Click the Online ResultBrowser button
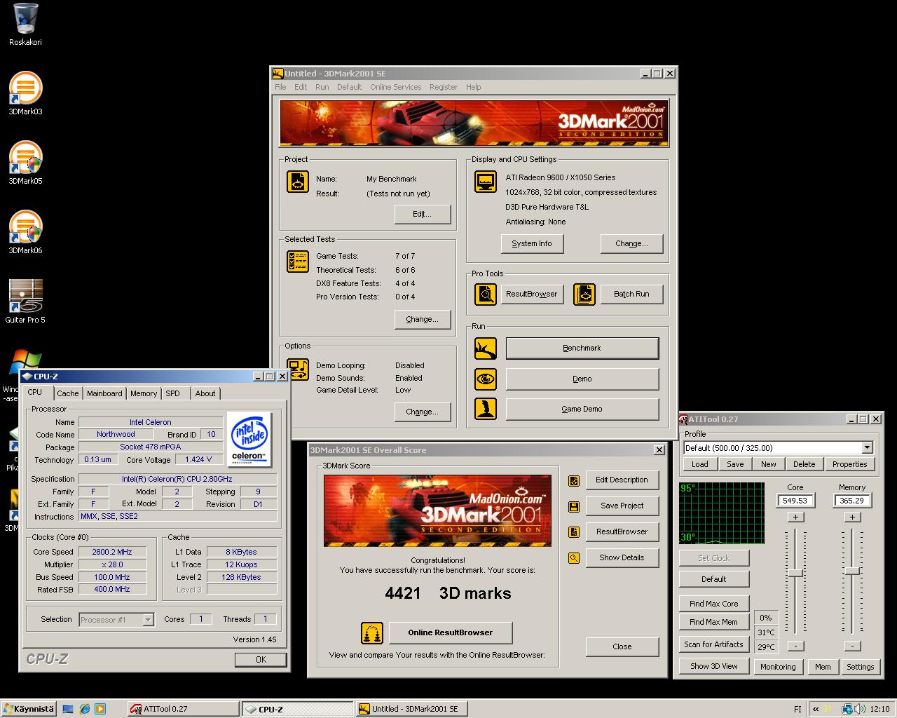Image resolution: width=897 pixels, height=718 pixels. point(451,632)
